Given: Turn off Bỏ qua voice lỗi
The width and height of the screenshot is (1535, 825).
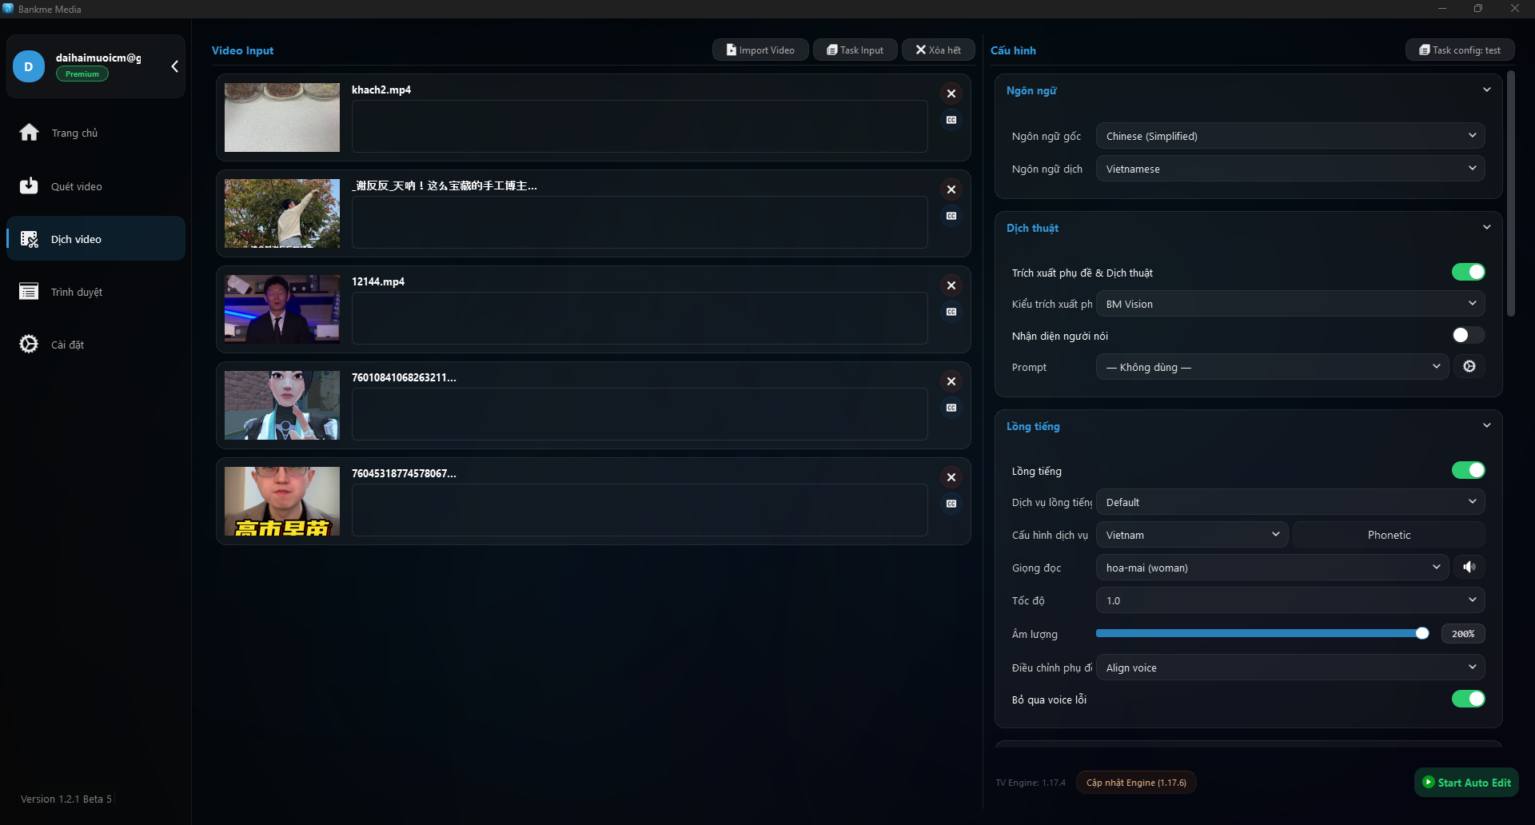Looking at the screenshot, I should (x=1468, y=699).
